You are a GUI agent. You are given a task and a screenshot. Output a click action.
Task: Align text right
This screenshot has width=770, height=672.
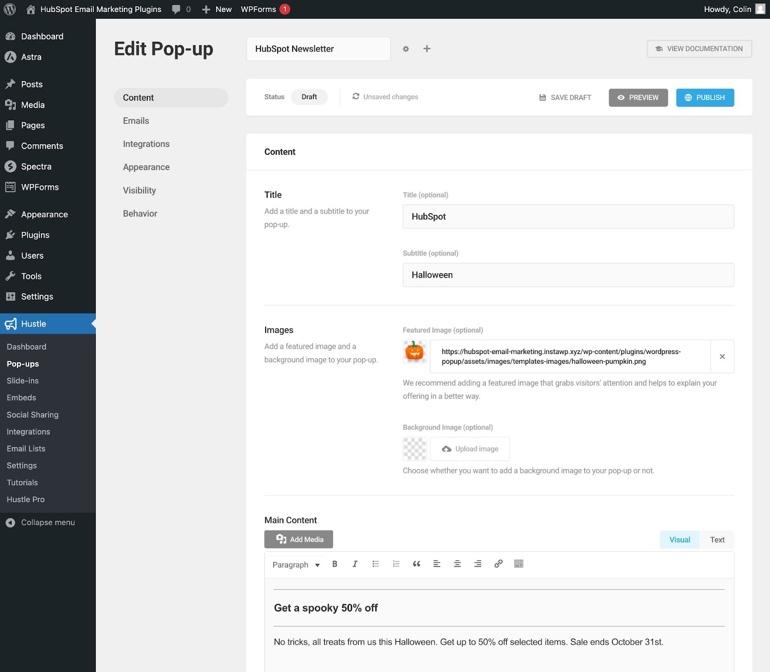click(x=478, y=564)
